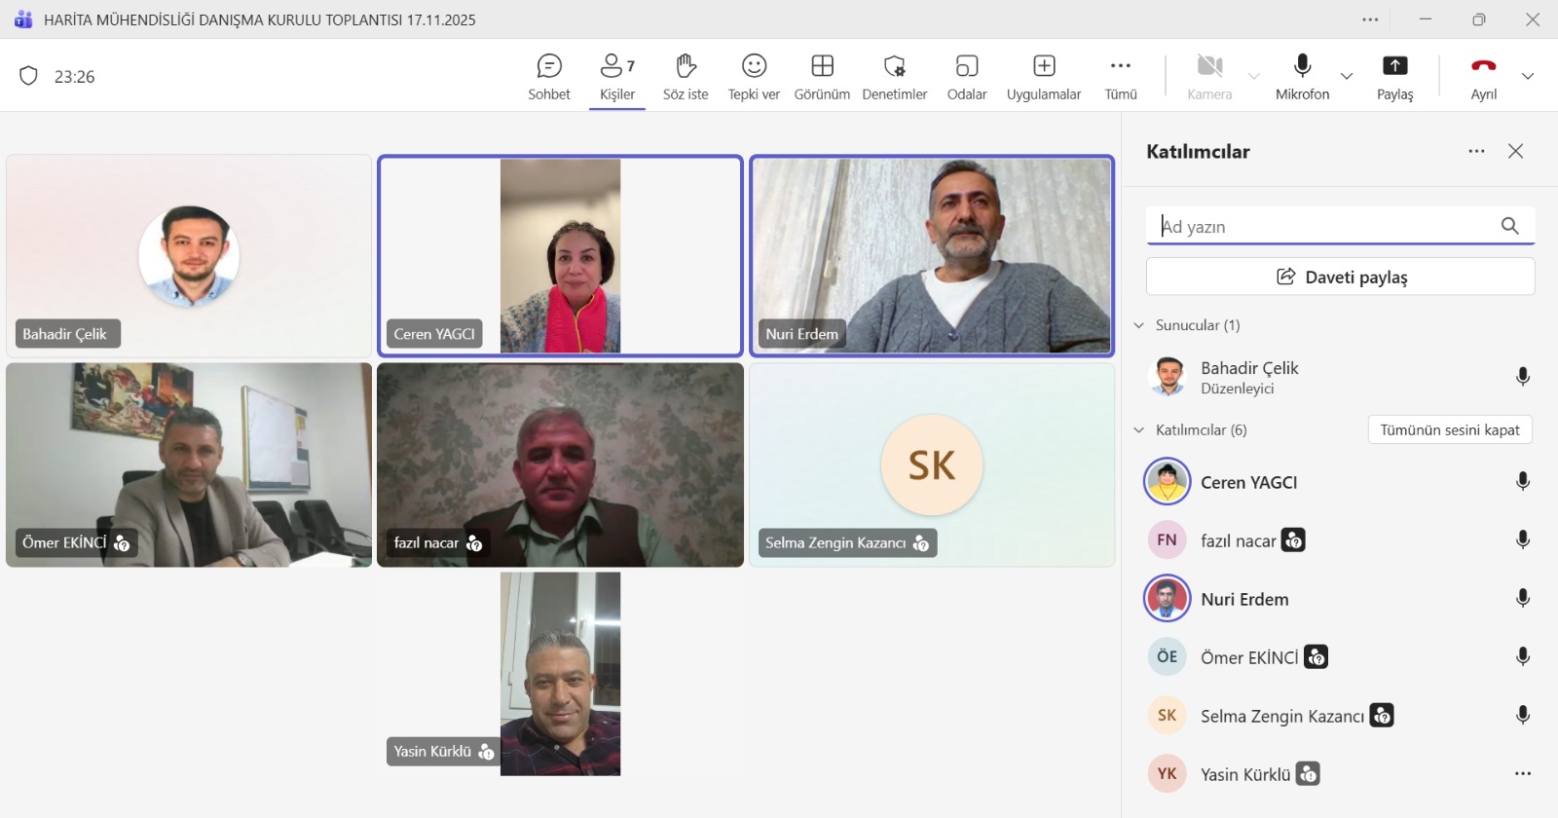The height and width of the screenshot is (818, 1558).
Task: Open the Sohbet chat panel
Action: coord(549,76)
